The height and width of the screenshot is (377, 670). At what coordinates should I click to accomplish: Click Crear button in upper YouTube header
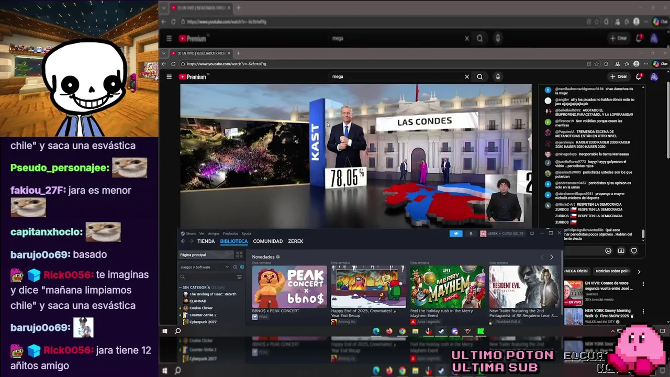619,38
